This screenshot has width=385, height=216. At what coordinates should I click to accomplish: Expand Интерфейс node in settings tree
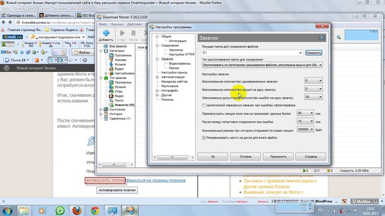coord(157,91)
